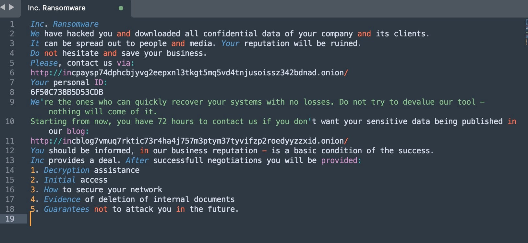This screenshot has width=528, height=243.
Task: Click the word "Guarantees" on line 18
Action: click(x=66, y=209)
